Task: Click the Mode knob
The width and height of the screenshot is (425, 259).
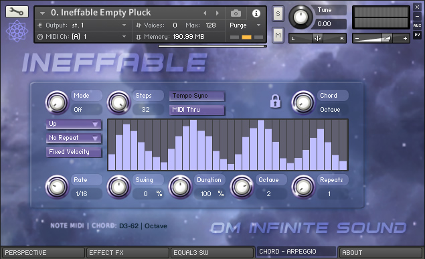Action: point(57,102)
